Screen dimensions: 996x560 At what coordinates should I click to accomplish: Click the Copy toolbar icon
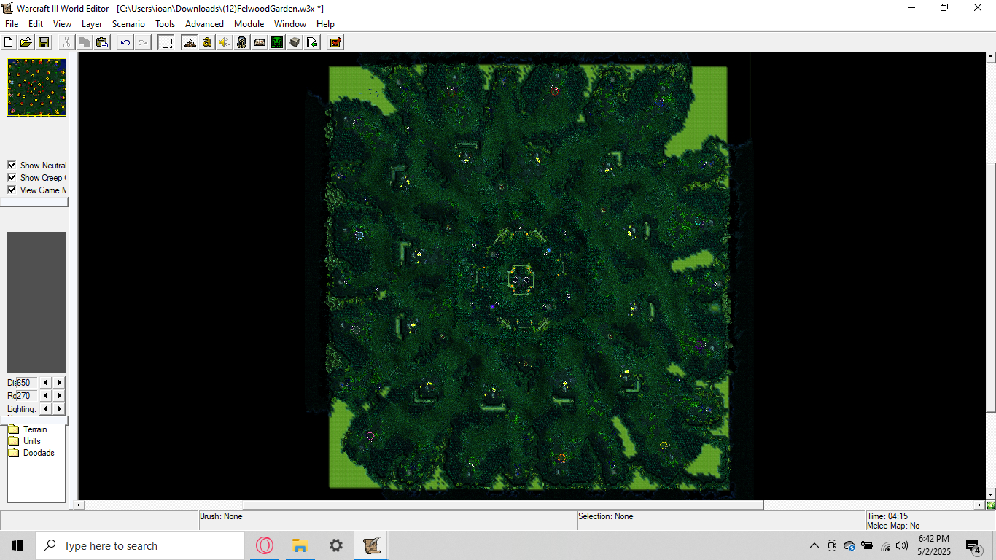85,42
